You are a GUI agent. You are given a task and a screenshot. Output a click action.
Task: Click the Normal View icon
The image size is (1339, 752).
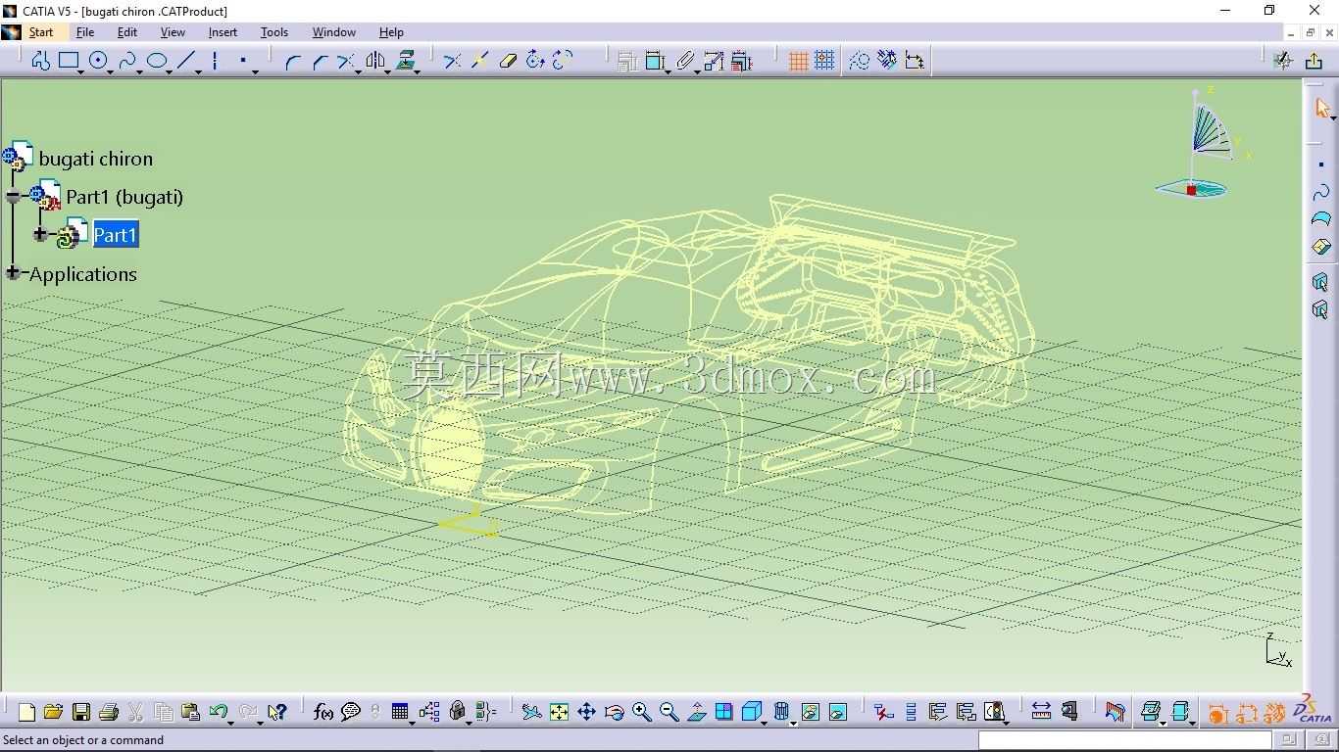(697, 712)
